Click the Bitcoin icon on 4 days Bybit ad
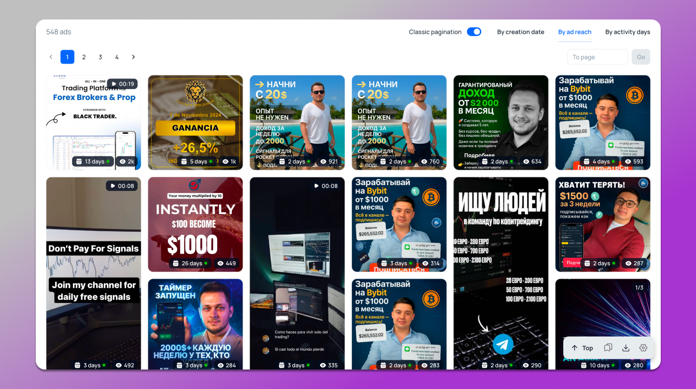 tap(634, 96)
